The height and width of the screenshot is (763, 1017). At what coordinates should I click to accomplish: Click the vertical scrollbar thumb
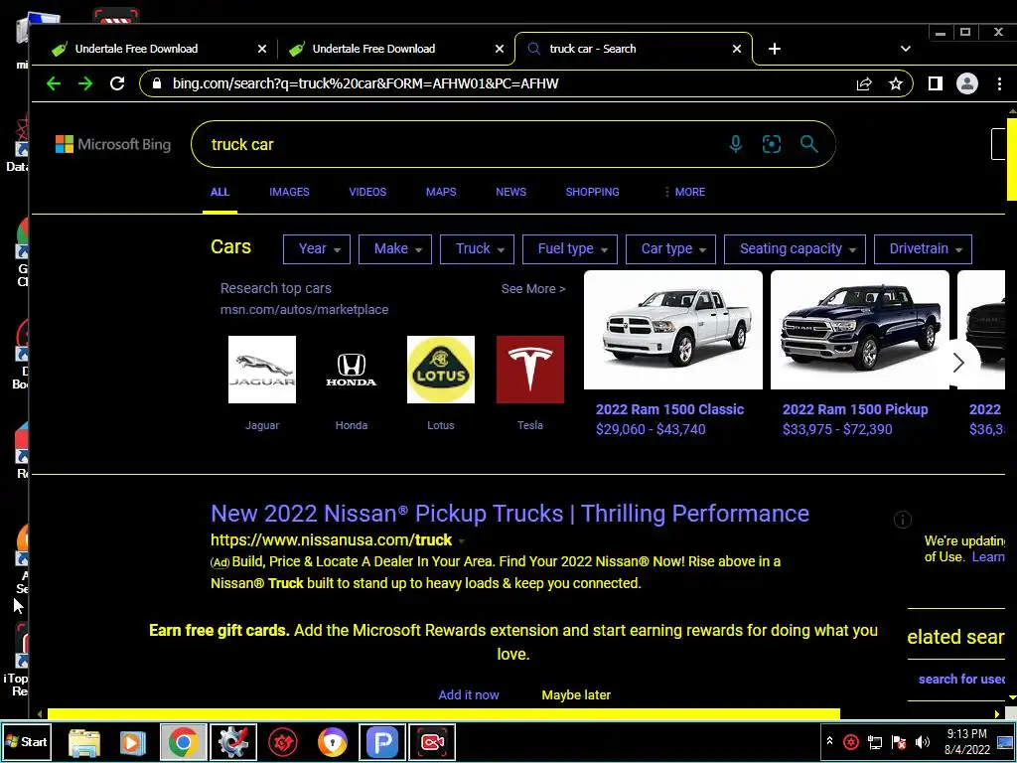click(1012, 159)
